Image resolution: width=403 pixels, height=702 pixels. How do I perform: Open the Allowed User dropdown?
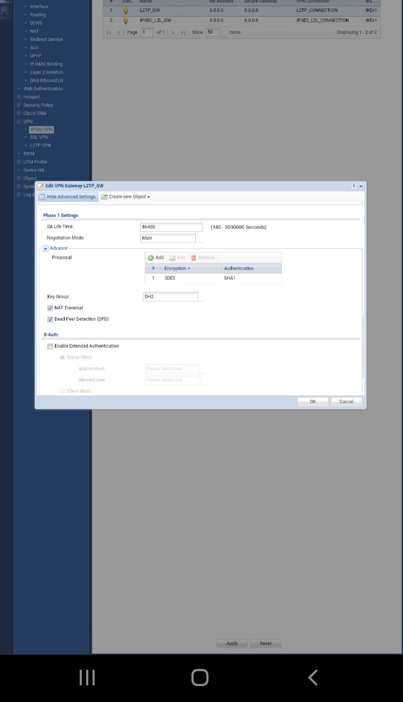176,380
